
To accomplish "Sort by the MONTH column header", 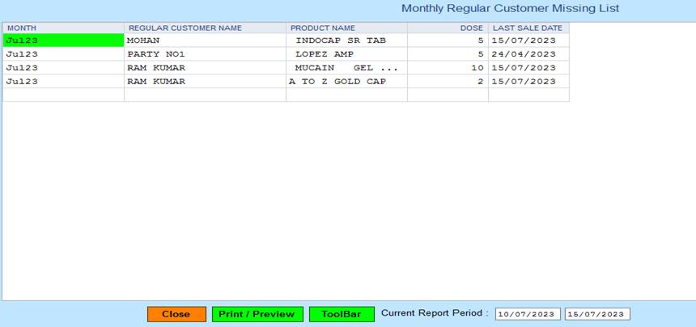I will (63, 28).
